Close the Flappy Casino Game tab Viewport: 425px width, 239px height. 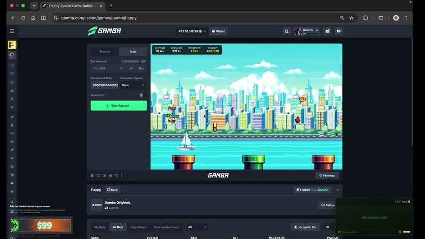101,6
